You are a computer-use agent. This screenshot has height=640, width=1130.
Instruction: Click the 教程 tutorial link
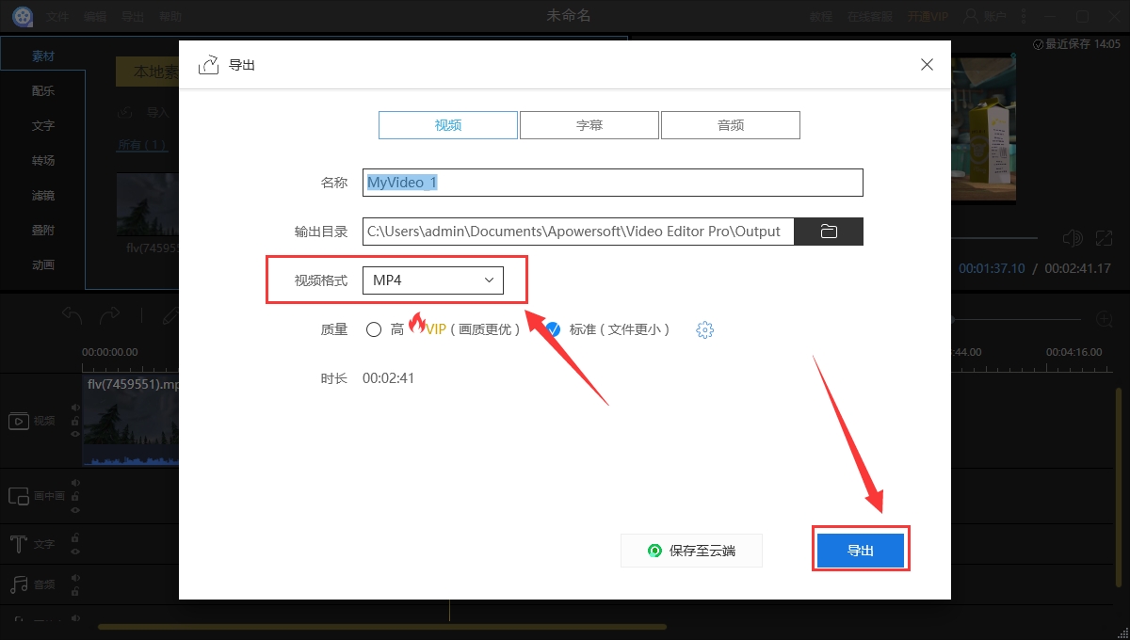(x=821, y=17)
